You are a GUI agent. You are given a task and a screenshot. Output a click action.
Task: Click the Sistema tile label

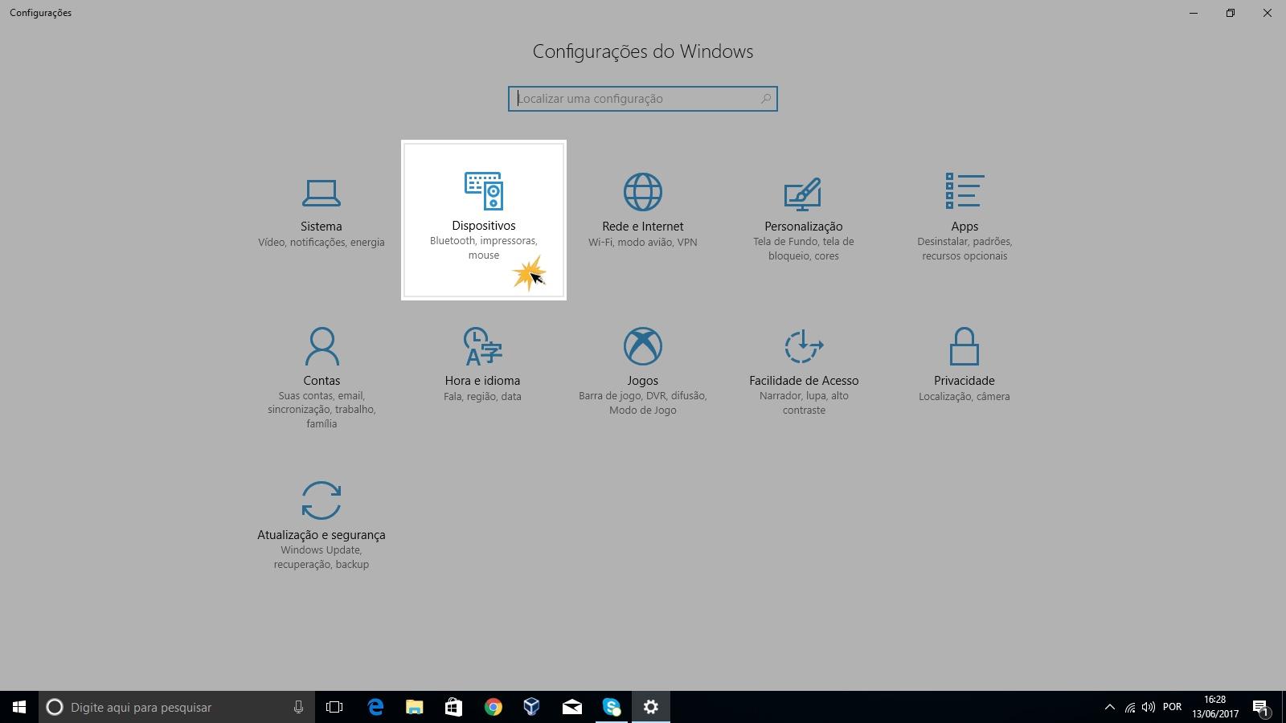[x=321, y=227]
